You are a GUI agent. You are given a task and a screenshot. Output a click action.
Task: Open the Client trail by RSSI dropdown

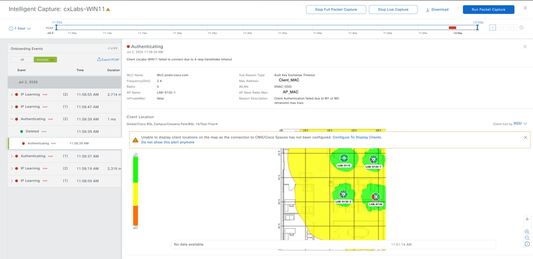point(520,124)
